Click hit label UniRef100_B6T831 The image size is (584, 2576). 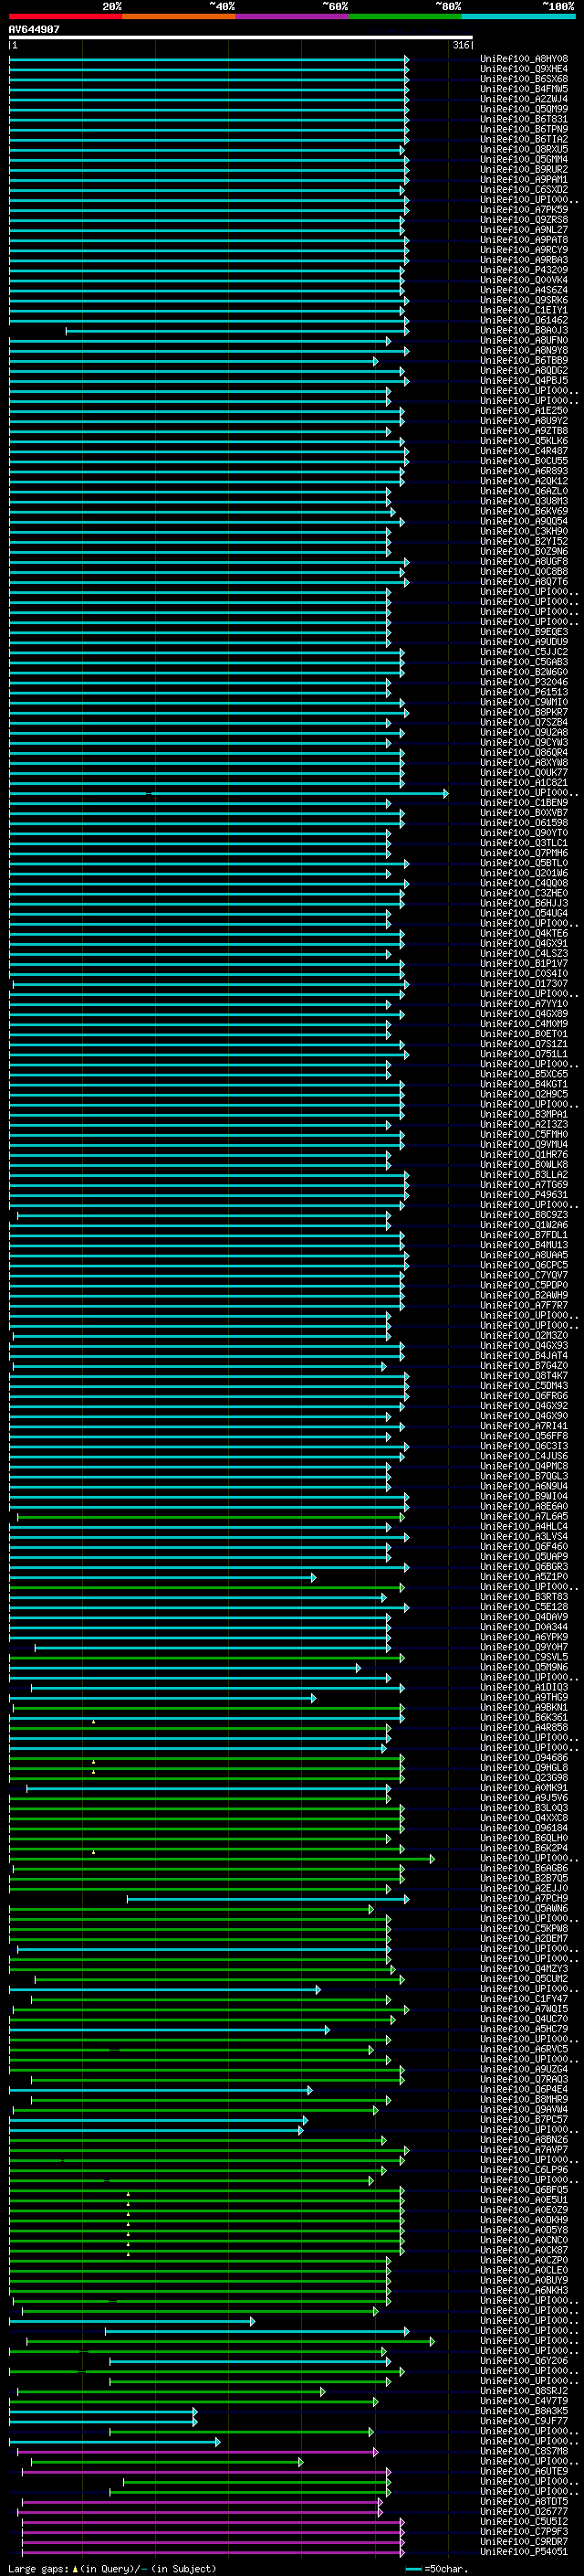coord(524,119)
